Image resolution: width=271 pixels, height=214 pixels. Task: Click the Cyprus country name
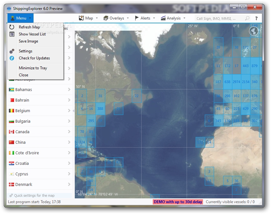click(22, 174)
